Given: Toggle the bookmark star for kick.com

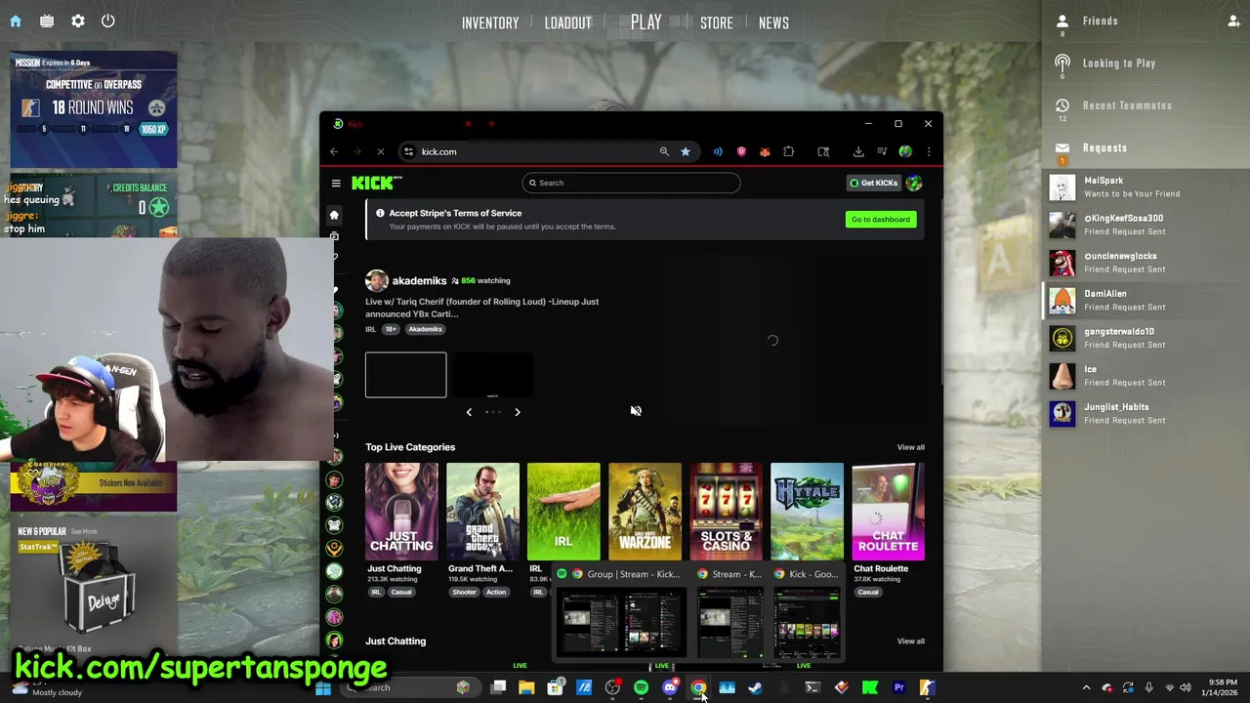Looking at the screenshot, I should (686, 151).
